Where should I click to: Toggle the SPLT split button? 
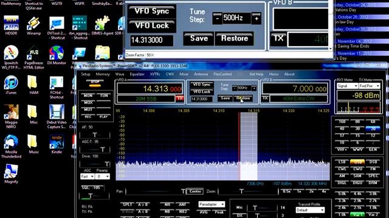pyautogui.click(x=127, y=205)
